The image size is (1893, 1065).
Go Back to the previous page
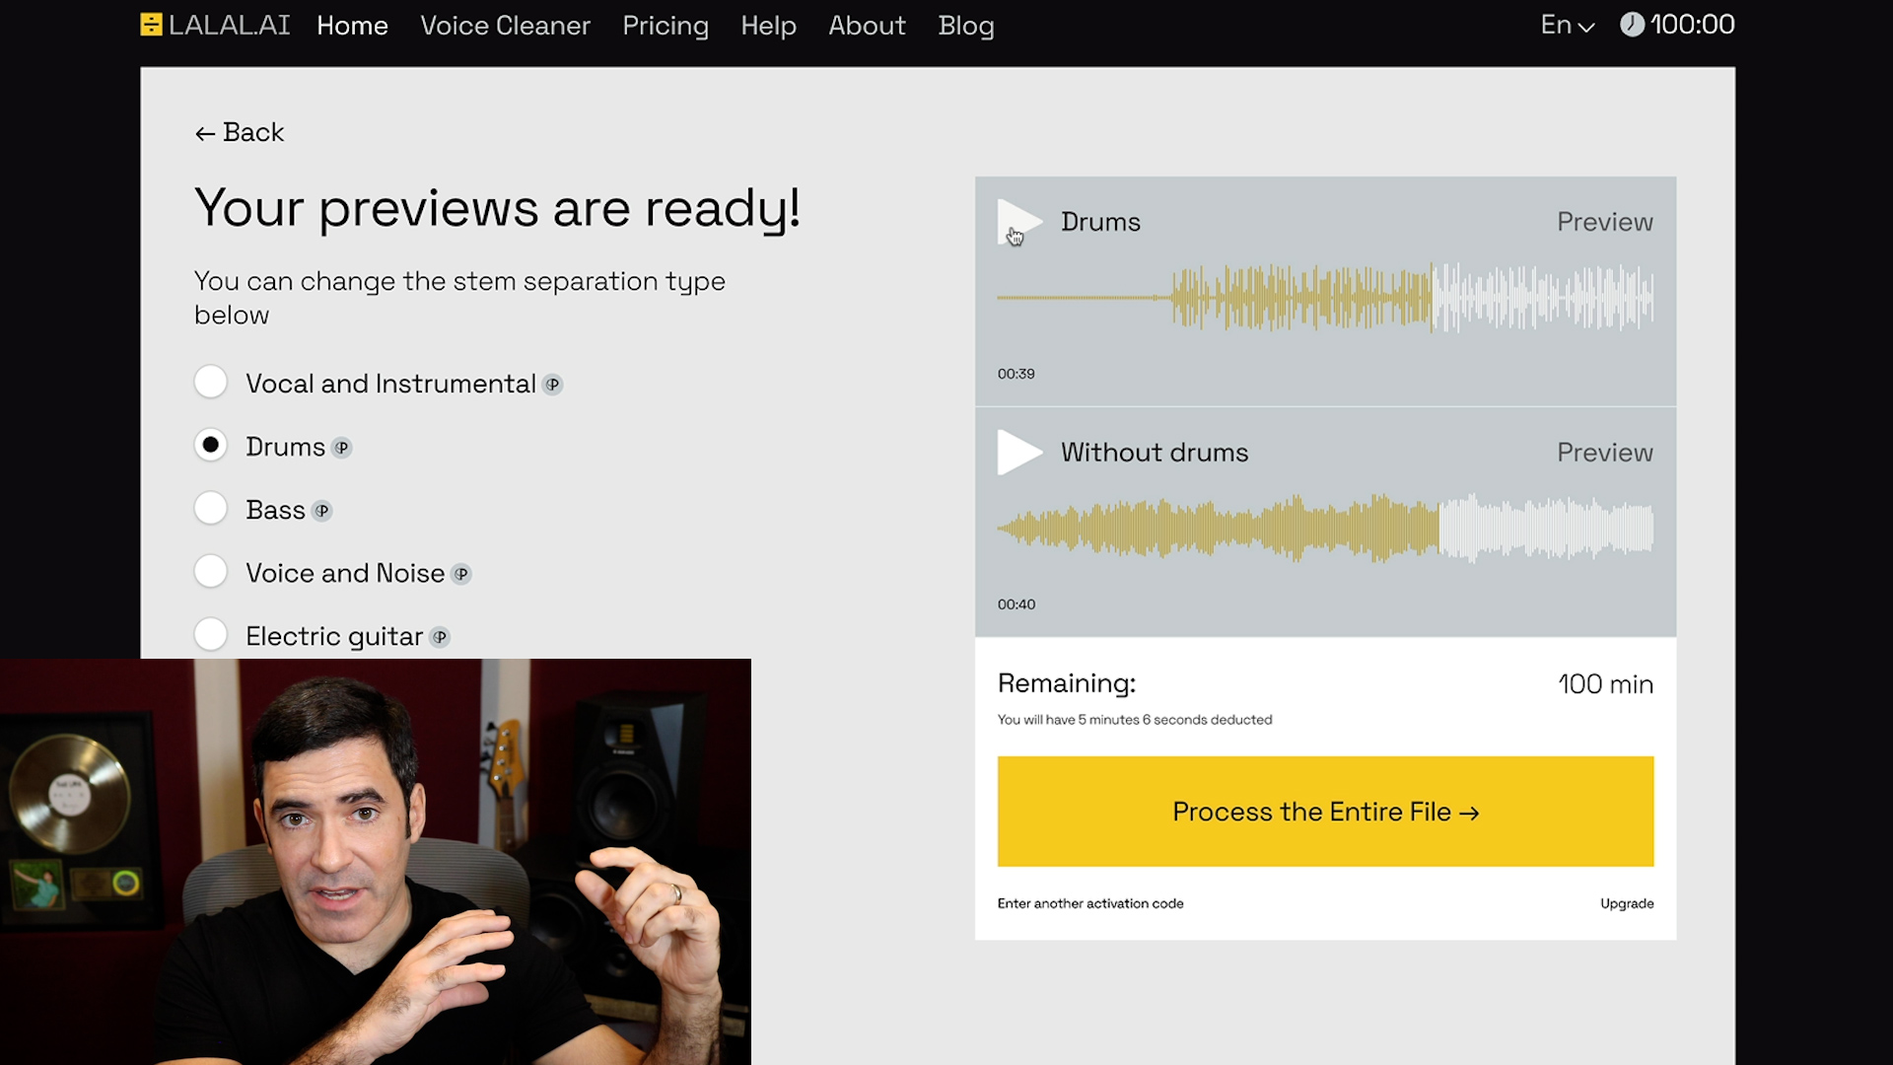240,132
